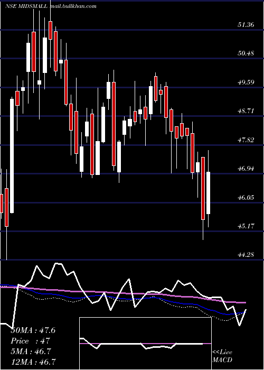
Task: Select the 49.59 price axis label
Action: point(246,82)
